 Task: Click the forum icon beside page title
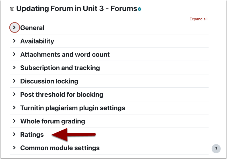coord(12,9)
